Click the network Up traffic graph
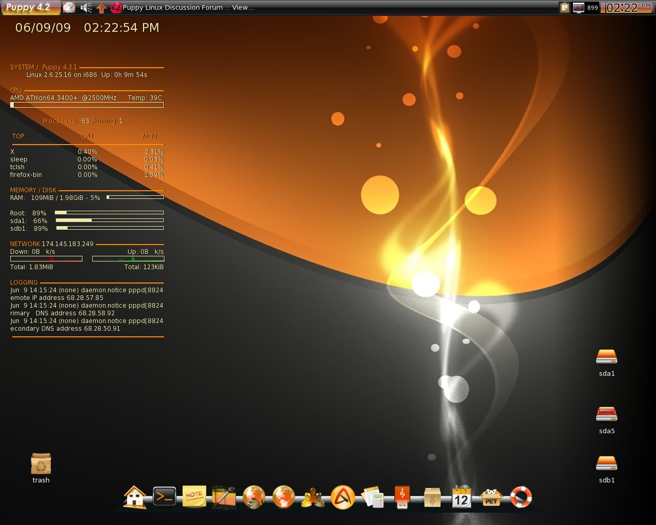The image size is (656, 525). coord(128,258)
